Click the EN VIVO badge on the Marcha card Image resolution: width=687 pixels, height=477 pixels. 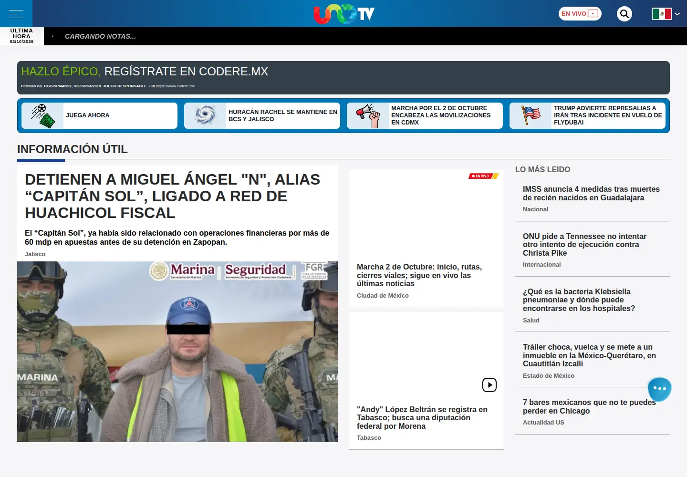click(x=483, y=176)
